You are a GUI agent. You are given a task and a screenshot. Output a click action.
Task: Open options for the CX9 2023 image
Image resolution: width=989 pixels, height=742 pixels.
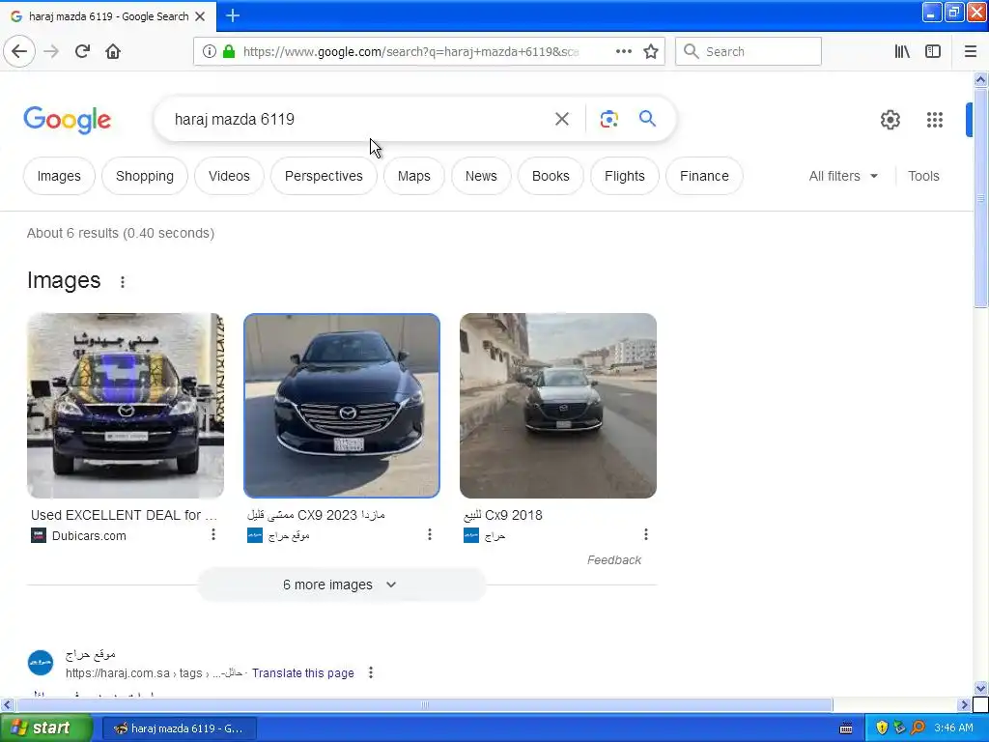point(430,535)
